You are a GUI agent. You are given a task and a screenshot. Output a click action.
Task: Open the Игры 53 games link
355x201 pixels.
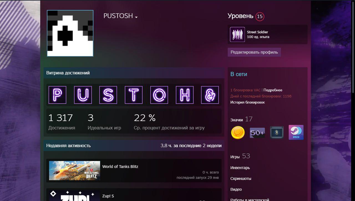pyautogui.click(x=240, y=156)
